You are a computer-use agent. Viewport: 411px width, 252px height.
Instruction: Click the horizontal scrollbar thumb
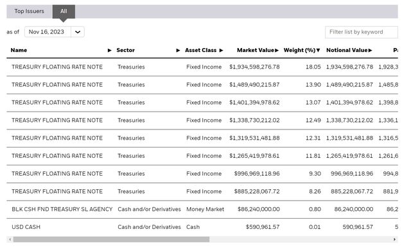click(111, 239)
